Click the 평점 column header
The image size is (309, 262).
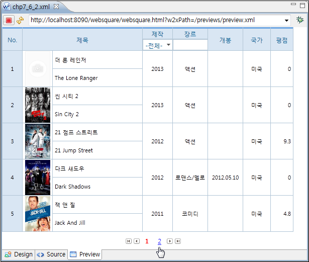(281, 40)
